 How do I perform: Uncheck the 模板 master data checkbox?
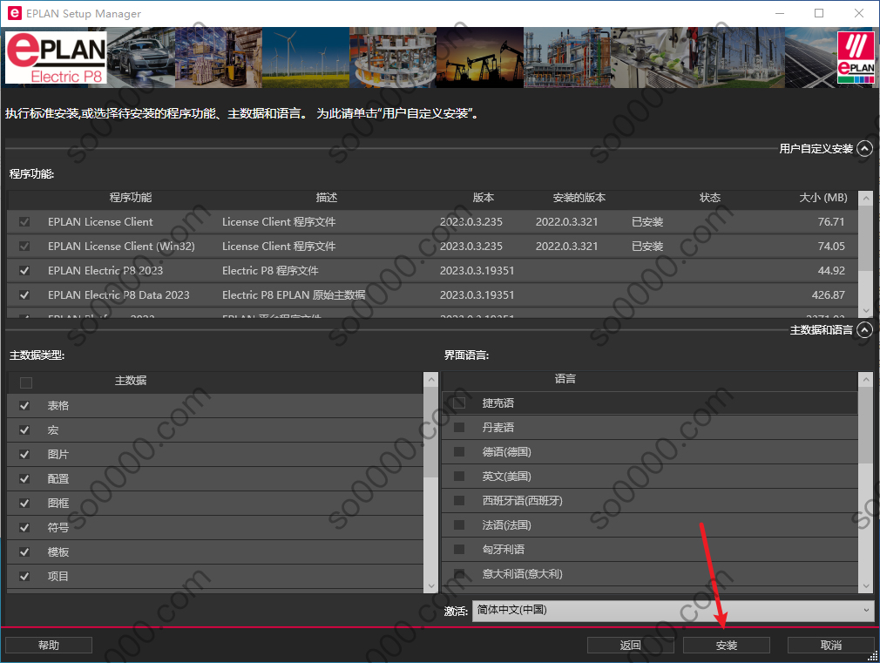coord(24,551)
